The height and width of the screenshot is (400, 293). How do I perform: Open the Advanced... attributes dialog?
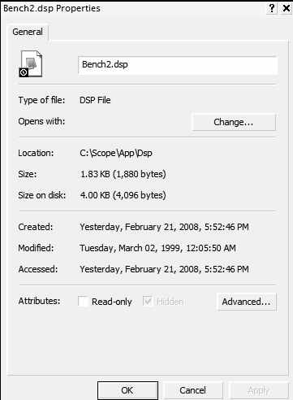click(x=247, y=302)
